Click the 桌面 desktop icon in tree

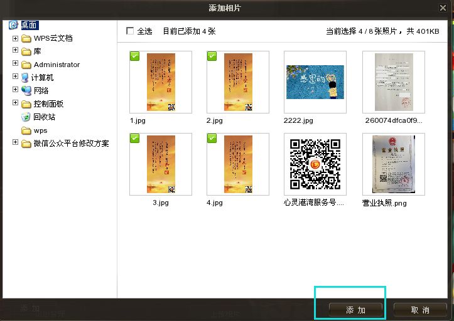[x=13, y=25]
